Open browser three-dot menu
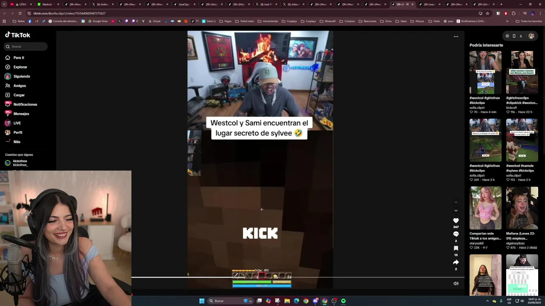Screen dimensions: 545x306 (540, 13)
